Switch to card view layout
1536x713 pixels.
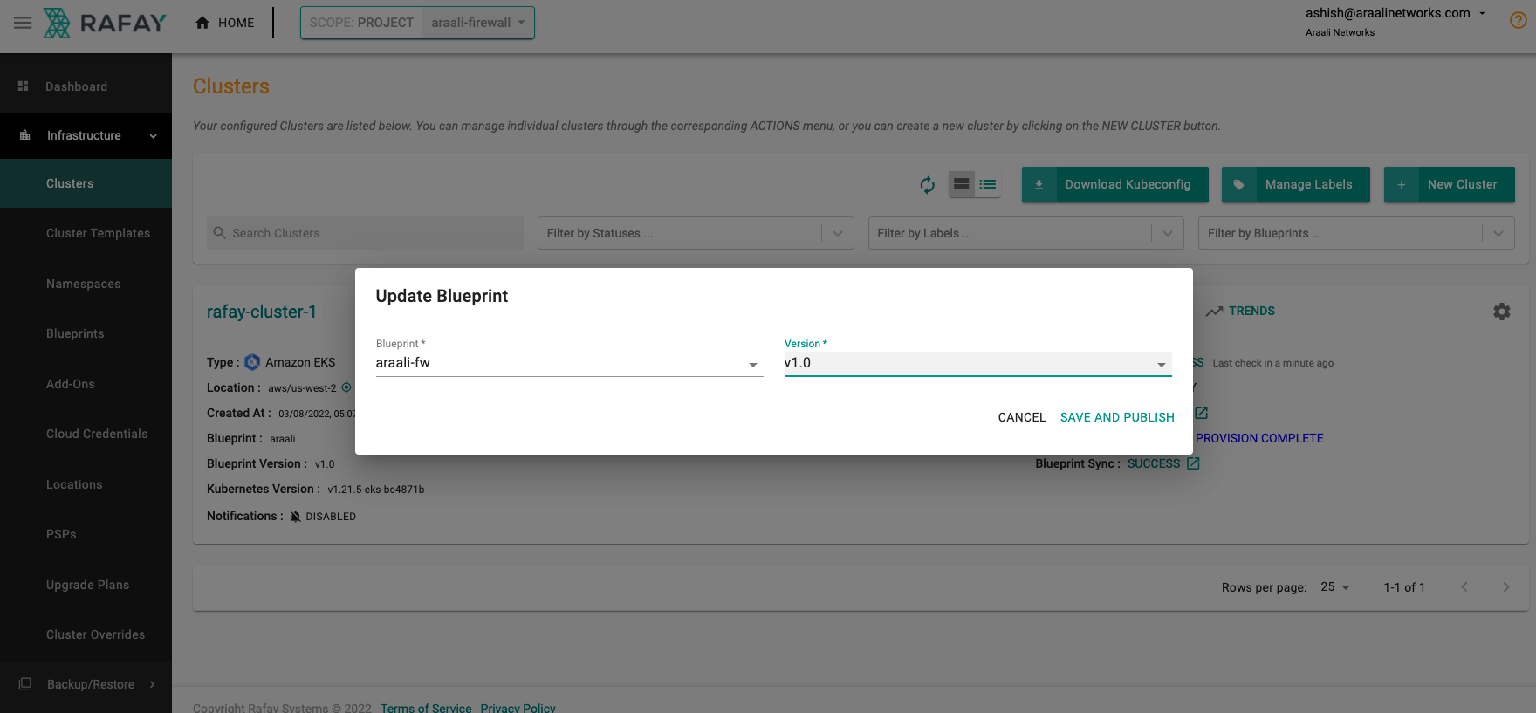click(961, 184)
